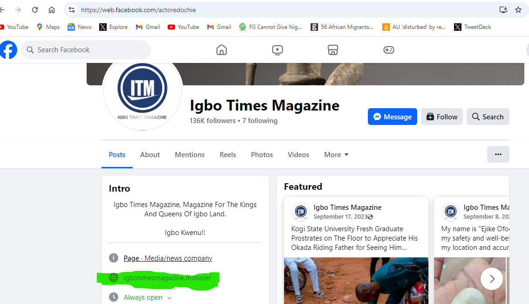Screen dimensions: 529x304
Task: Open the second Gmail bookmark
Action: 219,27
